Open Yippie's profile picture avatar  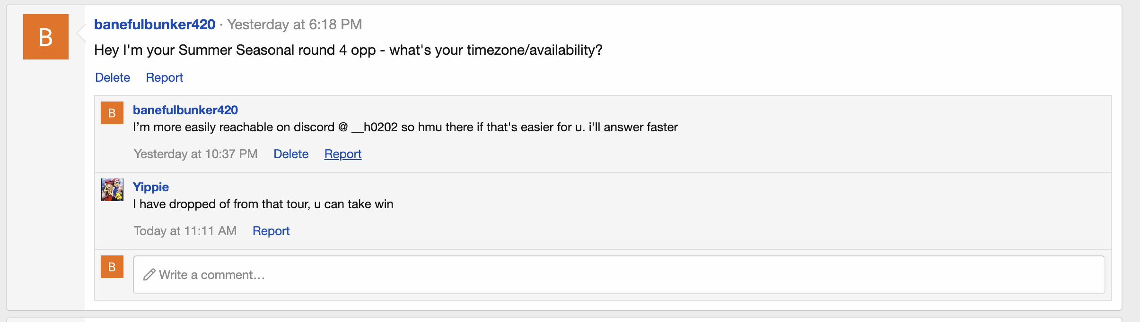click(112, 190)
